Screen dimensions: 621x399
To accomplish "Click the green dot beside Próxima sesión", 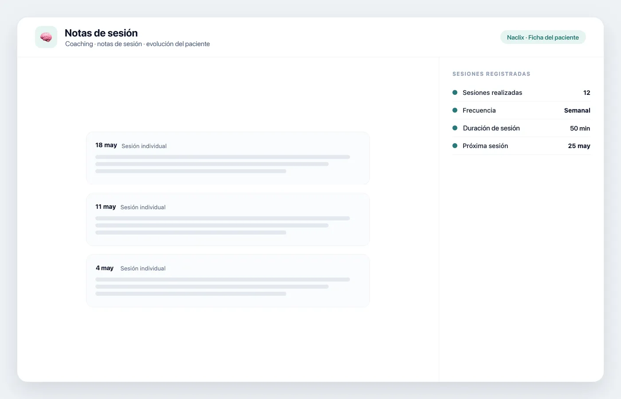I will point(455,146).
